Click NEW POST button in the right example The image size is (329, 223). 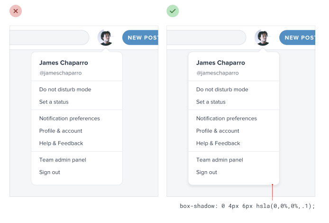297,37
